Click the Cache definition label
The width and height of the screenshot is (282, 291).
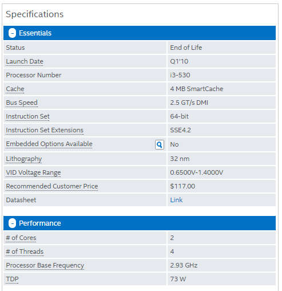click(x=15, y=89)
